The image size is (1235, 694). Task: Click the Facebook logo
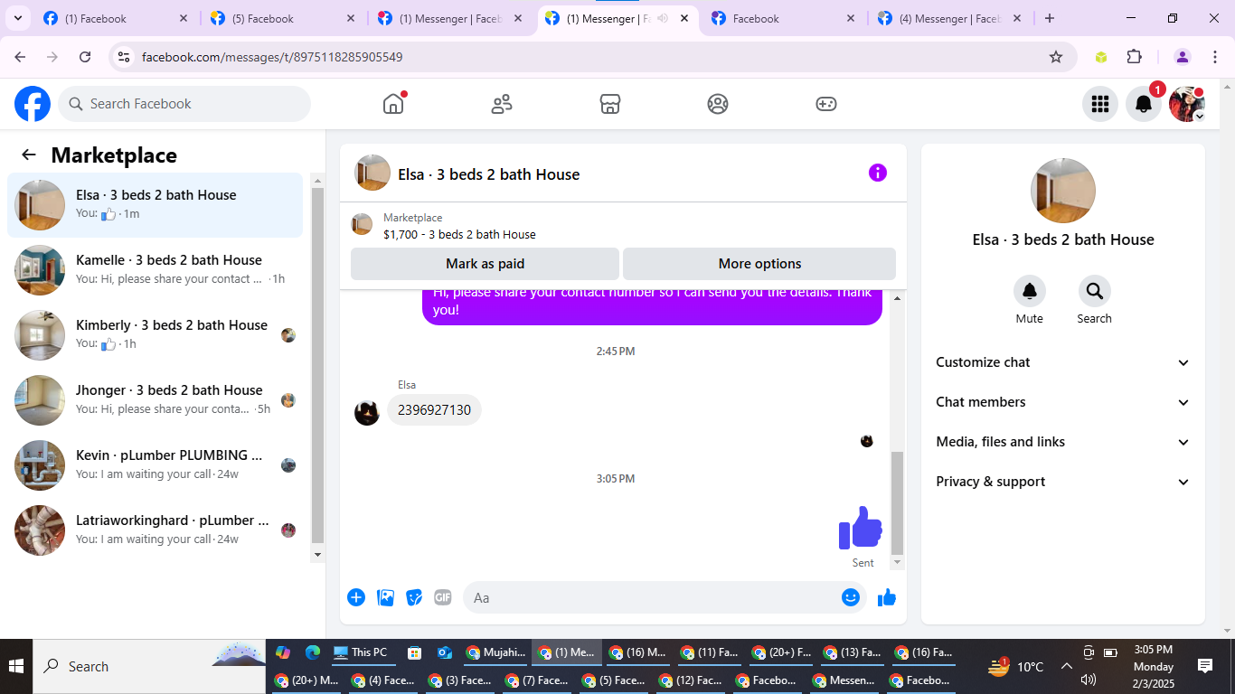tap(33, 104)
